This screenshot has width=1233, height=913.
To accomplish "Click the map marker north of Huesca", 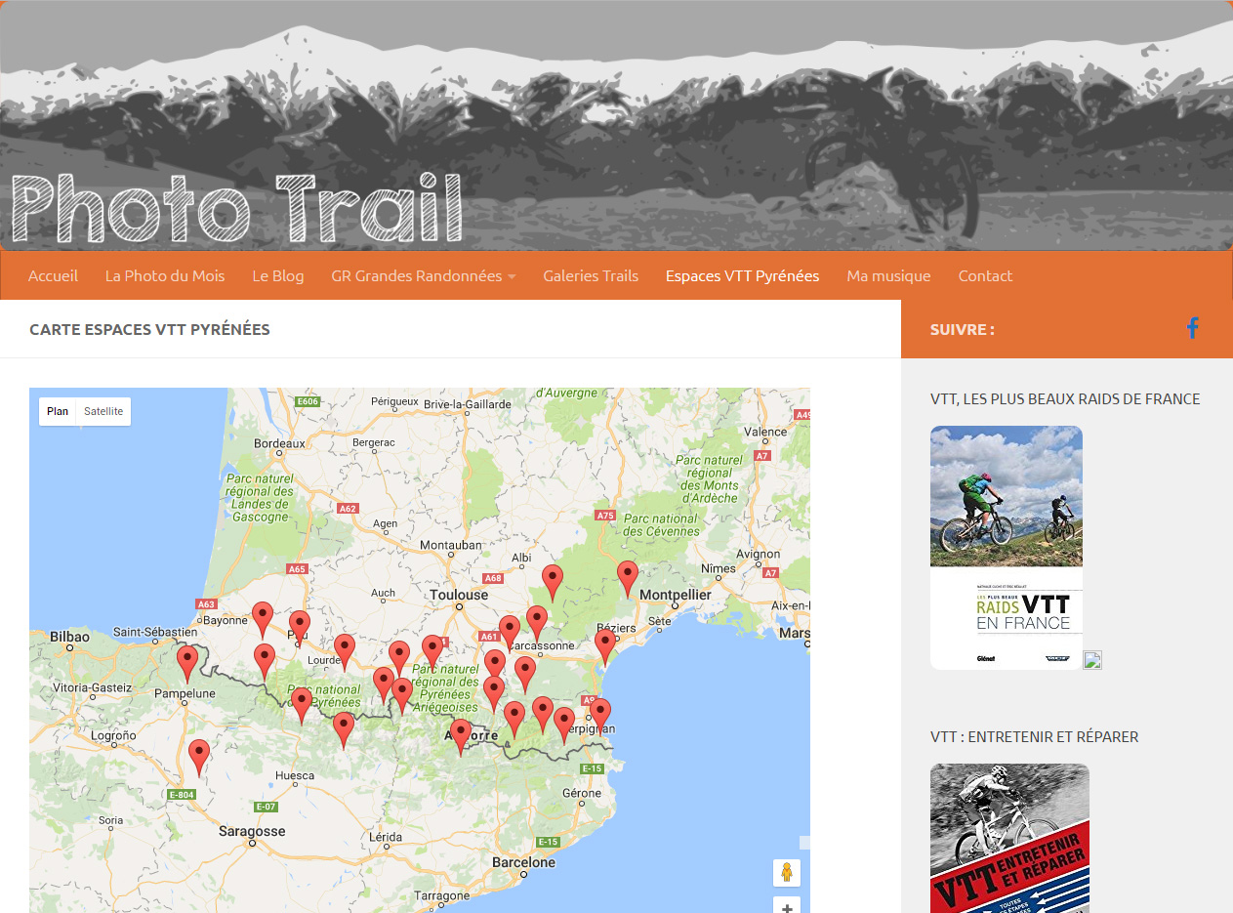I will click(x=343, y=730).
